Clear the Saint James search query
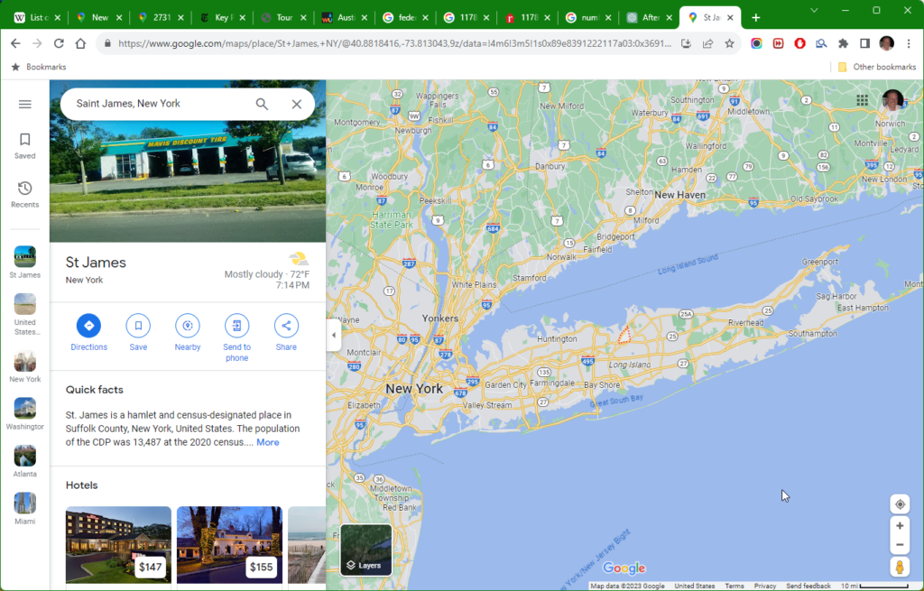 296,105
